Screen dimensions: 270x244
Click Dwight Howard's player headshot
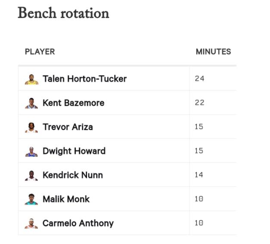[x=31, y=152]
